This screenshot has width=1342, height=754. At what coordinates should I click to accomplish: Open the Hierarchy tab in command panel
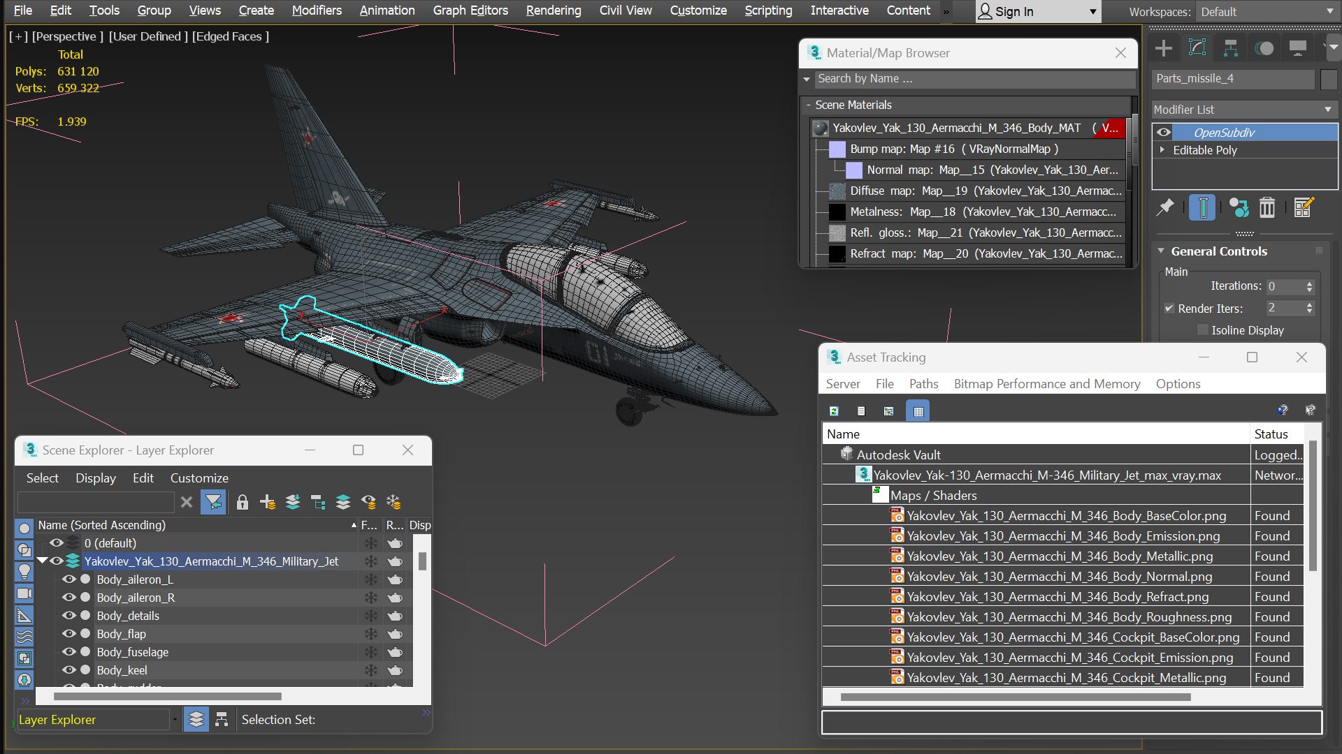(x=1231, y=48)
